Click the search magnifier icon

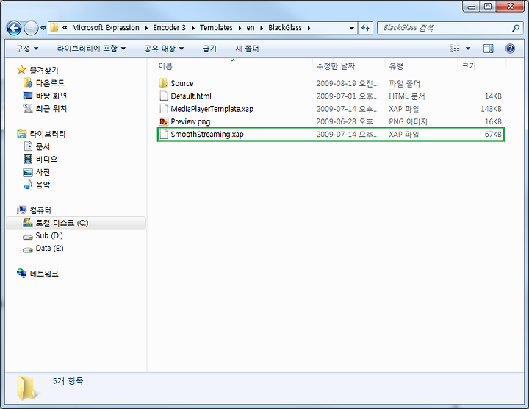[x=516, y=28]
